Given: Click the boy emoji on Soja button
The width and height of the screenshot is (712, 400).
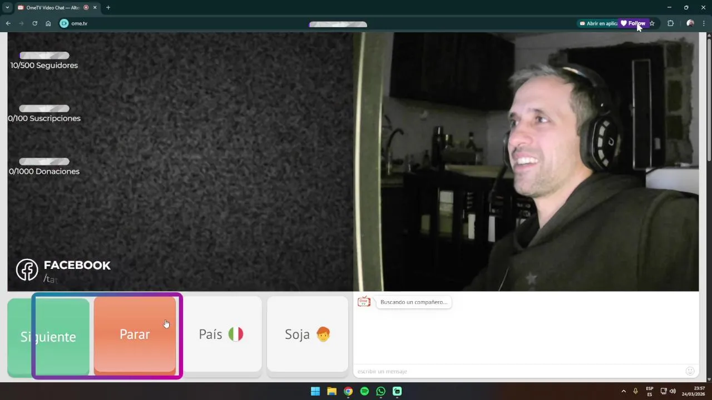Looking at the screenshot, I should 323,334.
